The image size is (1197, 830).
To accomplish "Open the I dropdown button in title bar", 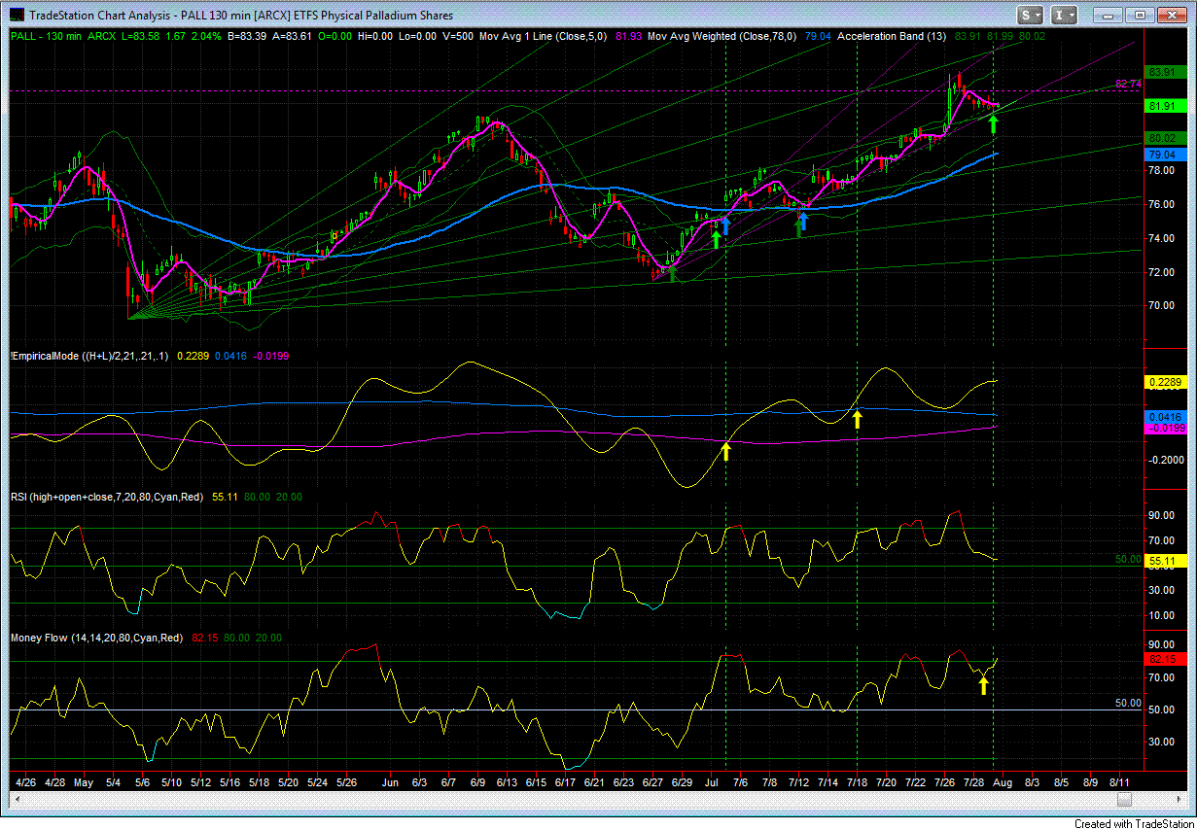I will tap(1065, 16).
